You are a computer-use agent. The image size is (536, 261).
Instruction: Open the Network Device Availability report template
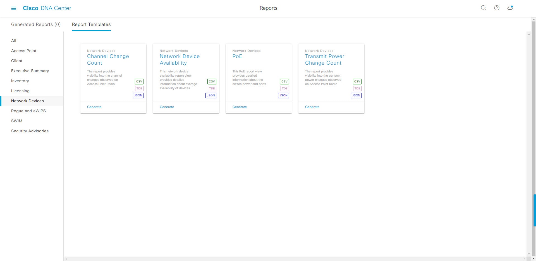click(180, 59)
